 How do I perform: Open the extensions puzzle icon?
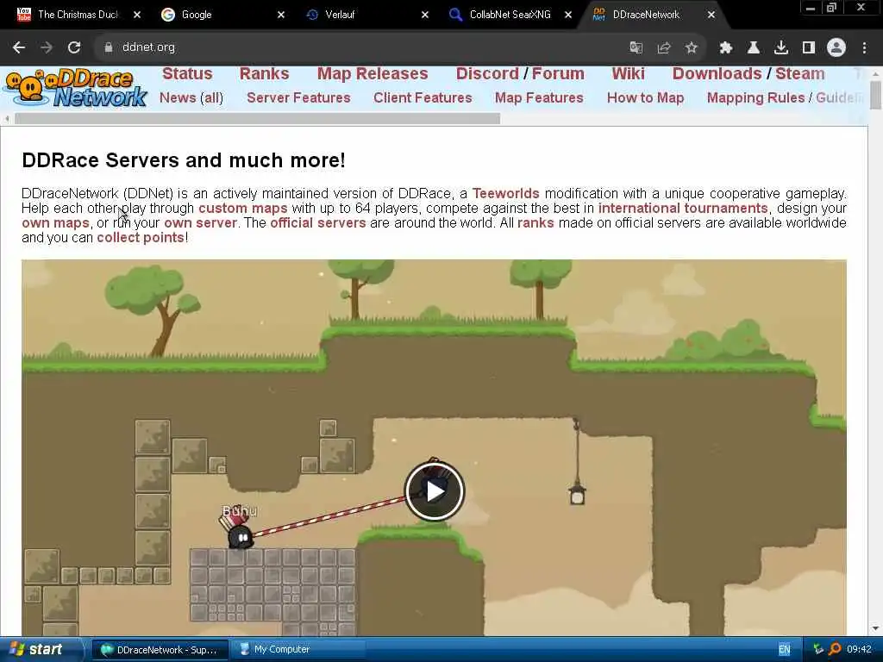726,48
